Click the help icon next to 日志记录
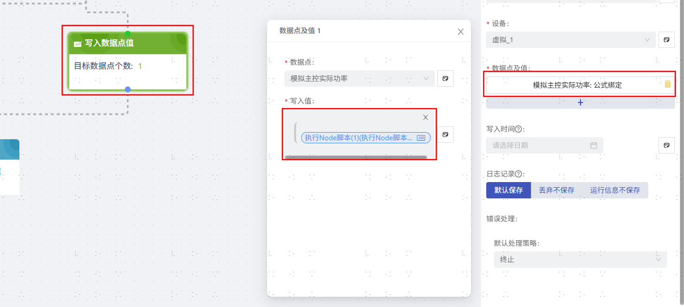Screen dimensions: 684x307 (x=518, y=174)
